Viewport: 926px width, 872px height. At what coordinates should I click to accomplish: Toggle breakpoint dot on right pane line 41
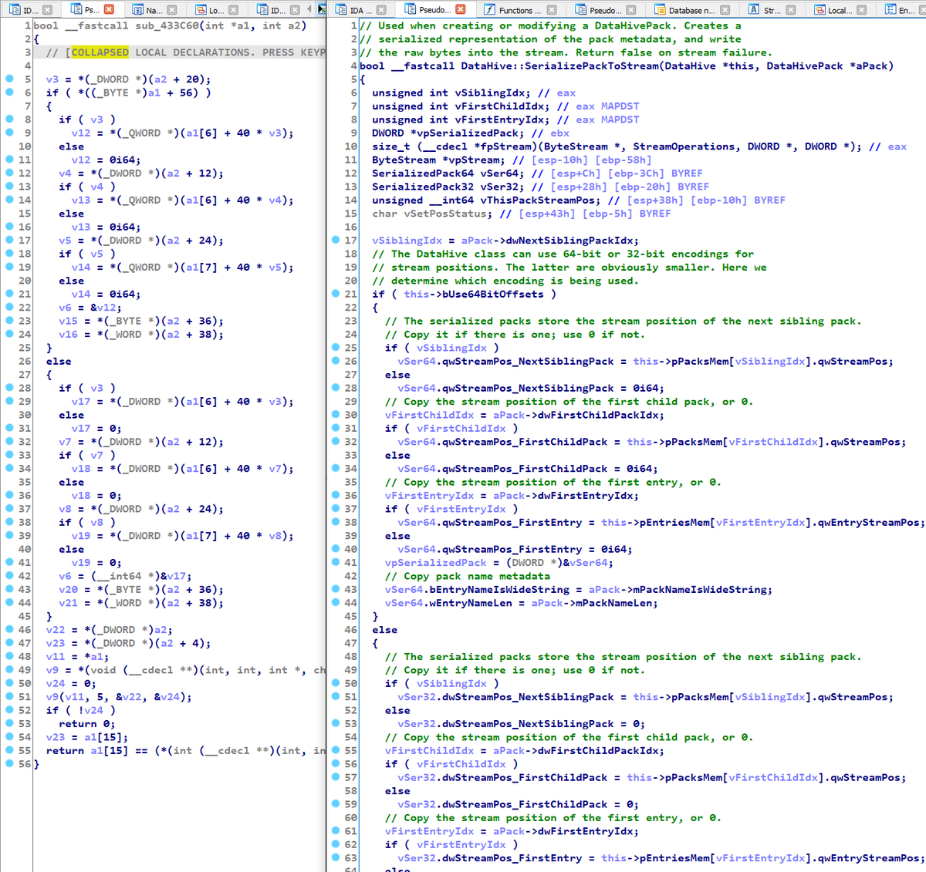click(x=336, y=562)
